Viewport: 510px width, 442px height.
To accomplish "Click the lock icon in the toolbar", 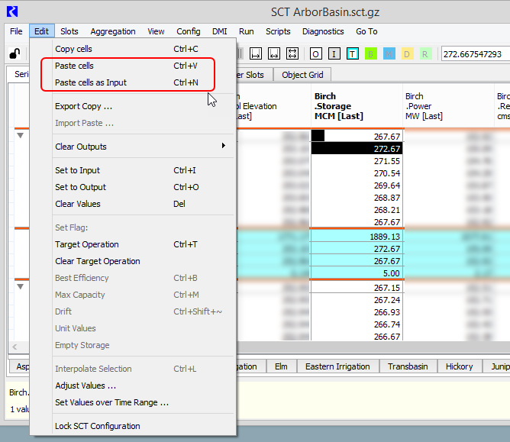I will coord(14,53).
